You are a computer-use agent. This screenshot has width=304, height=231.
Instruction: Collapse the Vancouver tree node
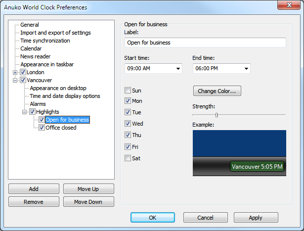pos(15,80)
